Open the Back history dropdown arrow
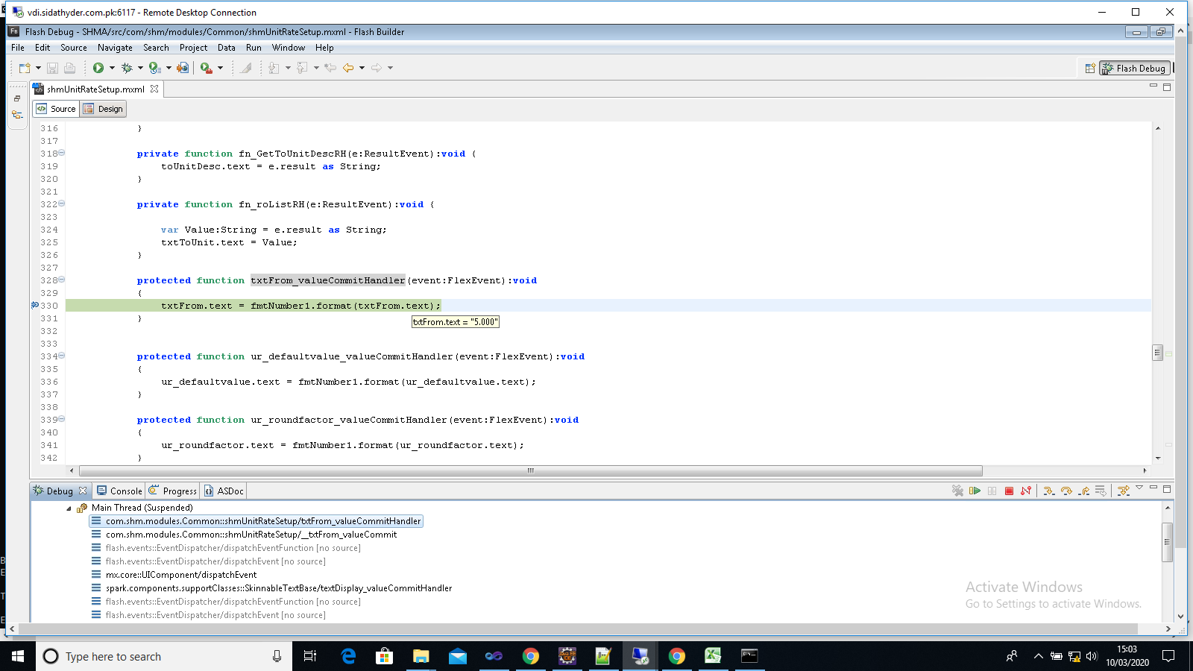The width and height of the screenshot is (1193, 671). [362, 68]
